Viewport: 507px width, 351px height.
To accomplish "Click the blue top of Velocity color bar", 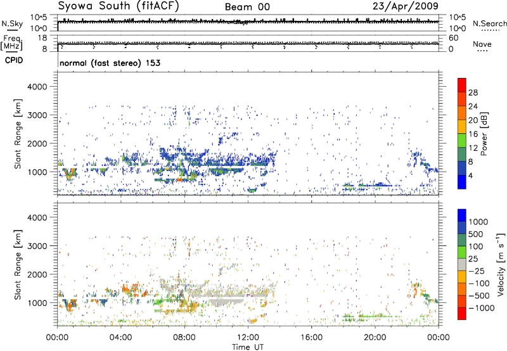I will point(462,215).
